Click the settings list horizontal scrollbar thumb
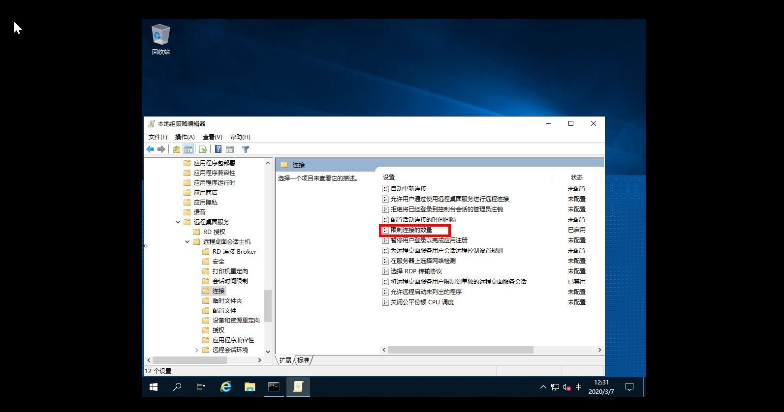This screenshot has width=784, height=412. pyautogui.click(x=461, y=350)
